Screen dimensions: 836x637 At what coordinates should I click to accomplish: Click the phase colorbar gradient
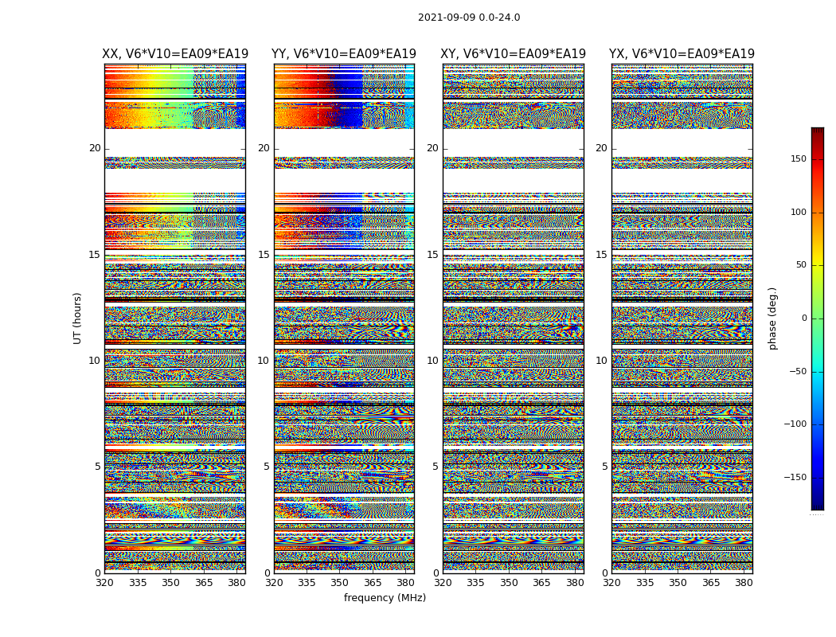click(x=818, y=318)
